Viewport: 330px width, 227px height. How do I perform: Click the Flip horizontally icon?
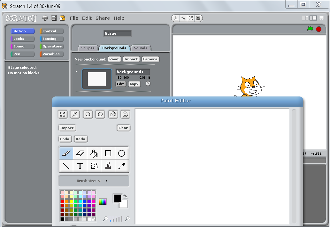(113, 114)
